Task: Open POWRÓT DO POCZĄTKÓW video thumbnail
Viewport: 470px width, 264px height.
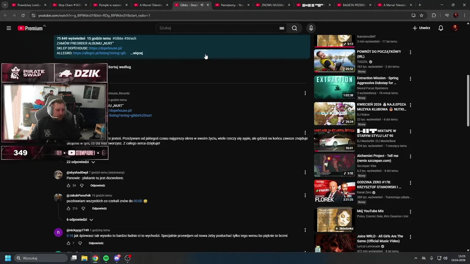Action: [335, 61]
